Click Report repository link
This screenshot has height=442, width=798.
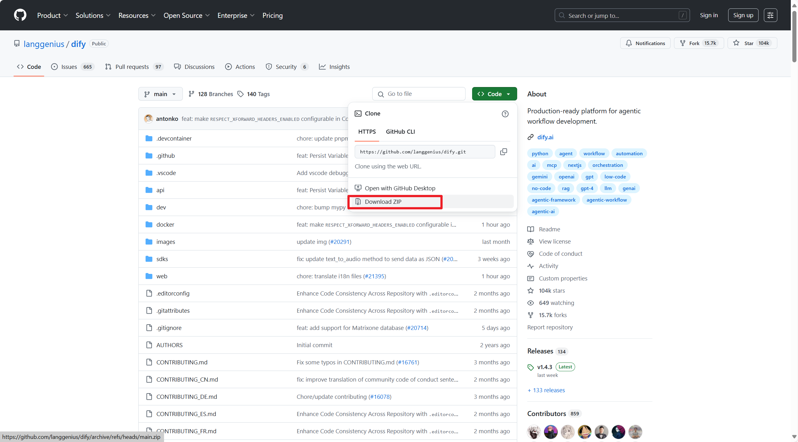pyautogui.click(x=550, y=327)
